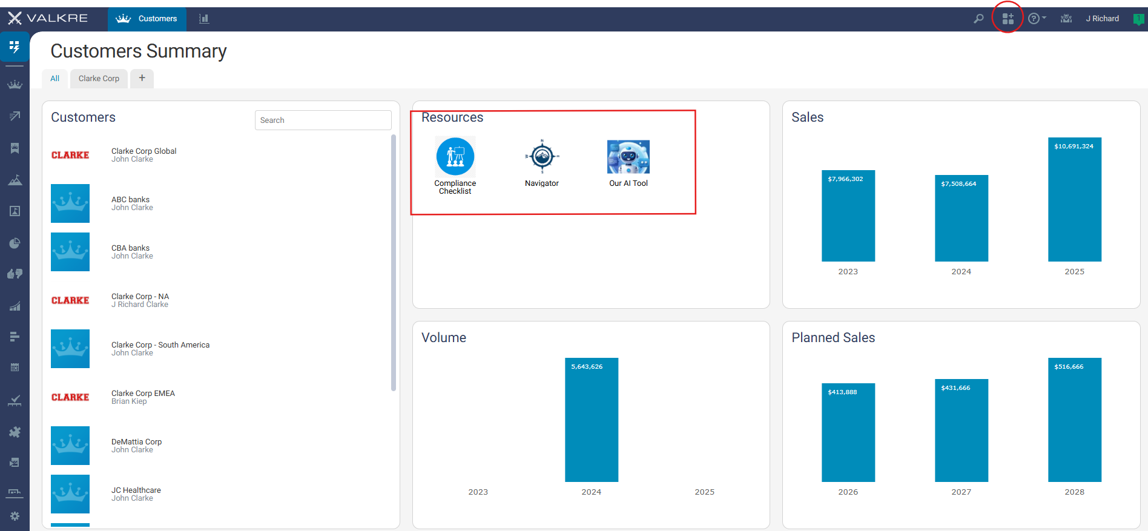Viewport: 1148px width, 531px height.
Task: Open the pie chart icon in sidebar
Action: [15, 243]
